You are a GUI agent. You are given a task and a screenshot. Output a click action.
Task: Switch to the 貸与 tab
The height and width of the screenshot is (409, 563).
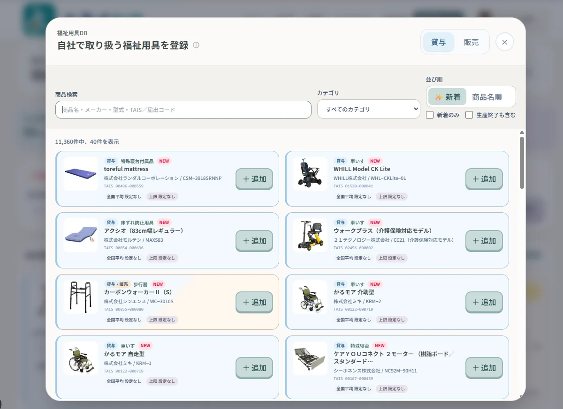[x=438, y=42]
